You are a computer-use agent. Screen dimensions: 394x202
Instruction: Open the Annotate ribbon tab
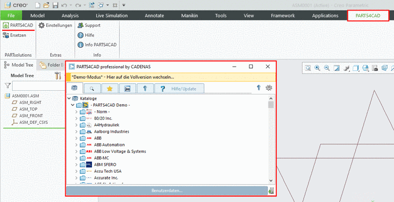(x=154, y=16)
